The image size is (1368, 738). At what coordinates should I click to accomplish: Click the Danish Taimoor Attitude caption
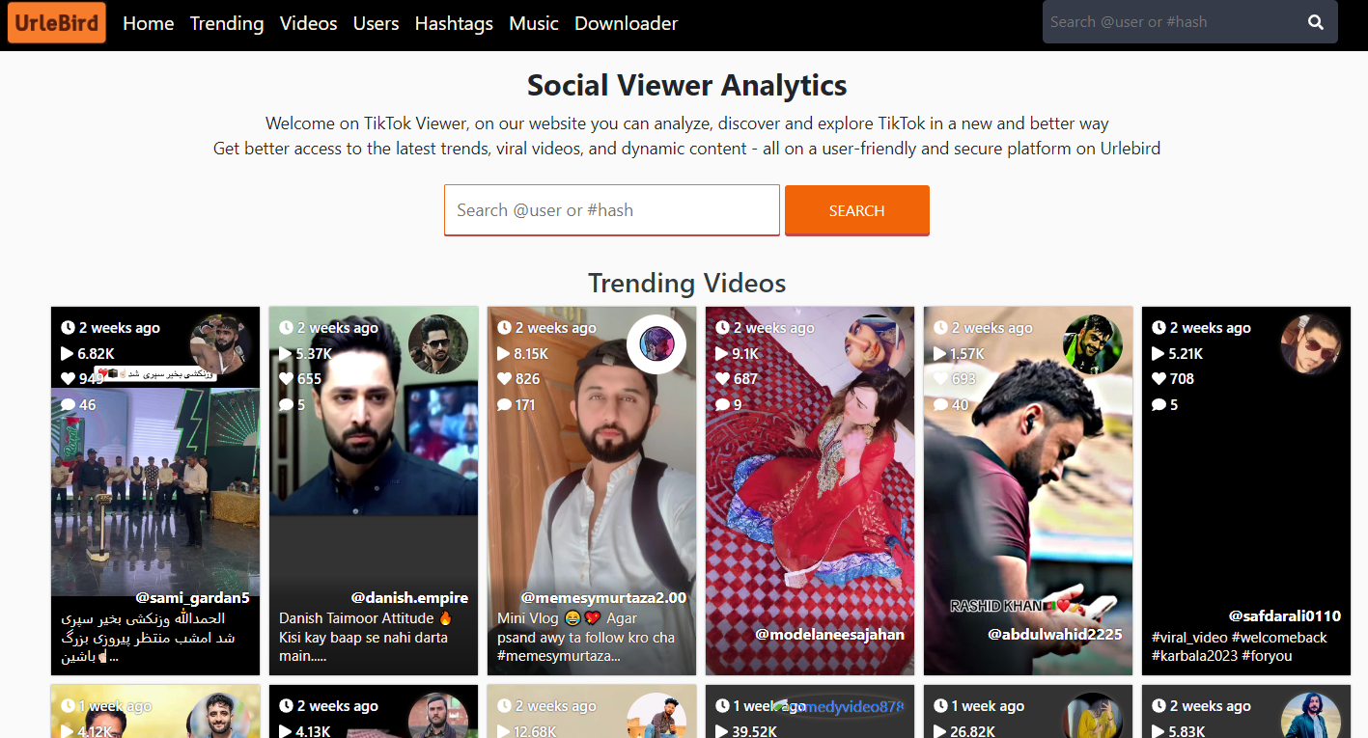[364, 637]
